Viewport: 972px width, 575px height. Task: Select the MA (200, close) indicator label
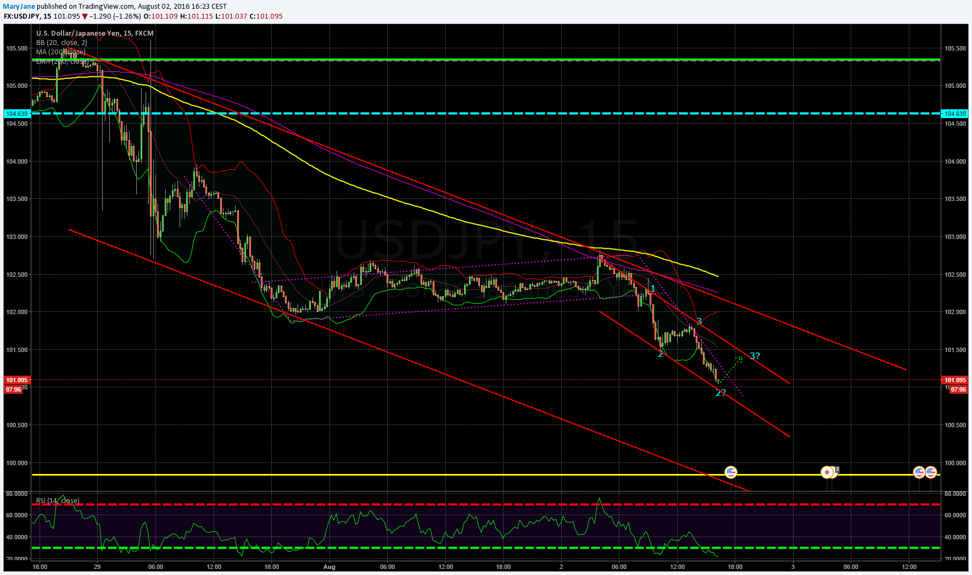click(x=60, y=52)
